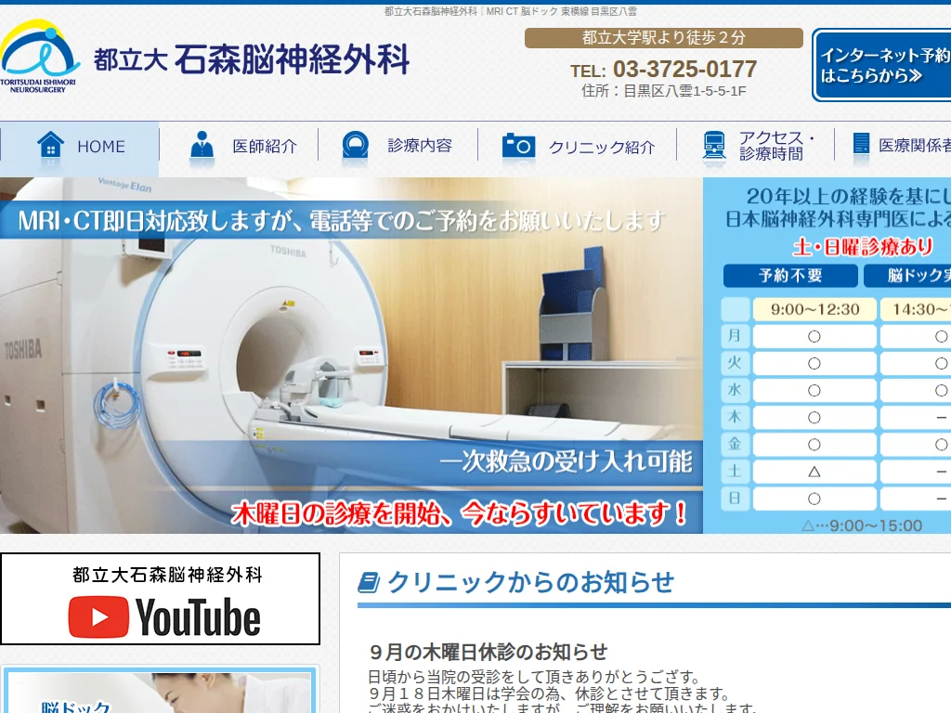Click the 9月の木曜日休診のお知らせ headline
Viewport: 951px width, 713px height.
click(x=489, y=652)
